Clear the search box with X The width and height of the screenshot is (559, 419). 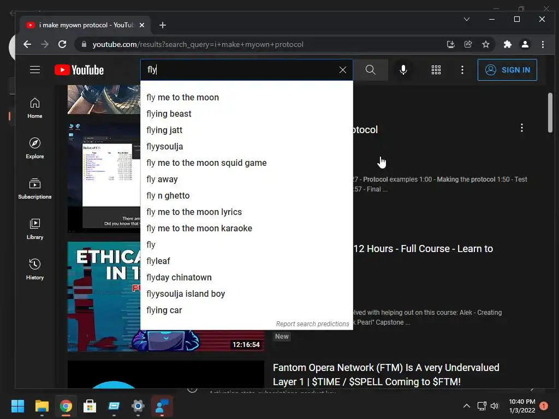point(343,70)
